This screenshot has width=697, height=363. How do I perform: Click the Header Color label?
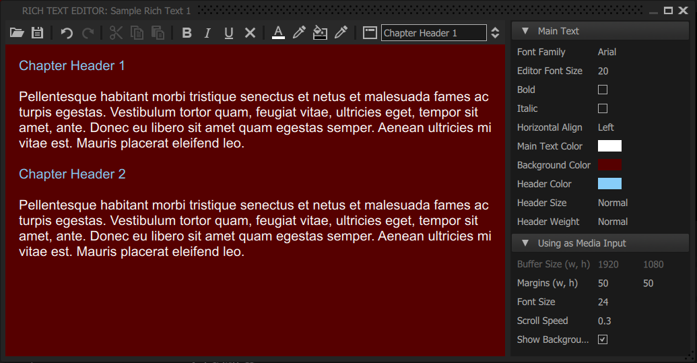(x=544, y=184)
